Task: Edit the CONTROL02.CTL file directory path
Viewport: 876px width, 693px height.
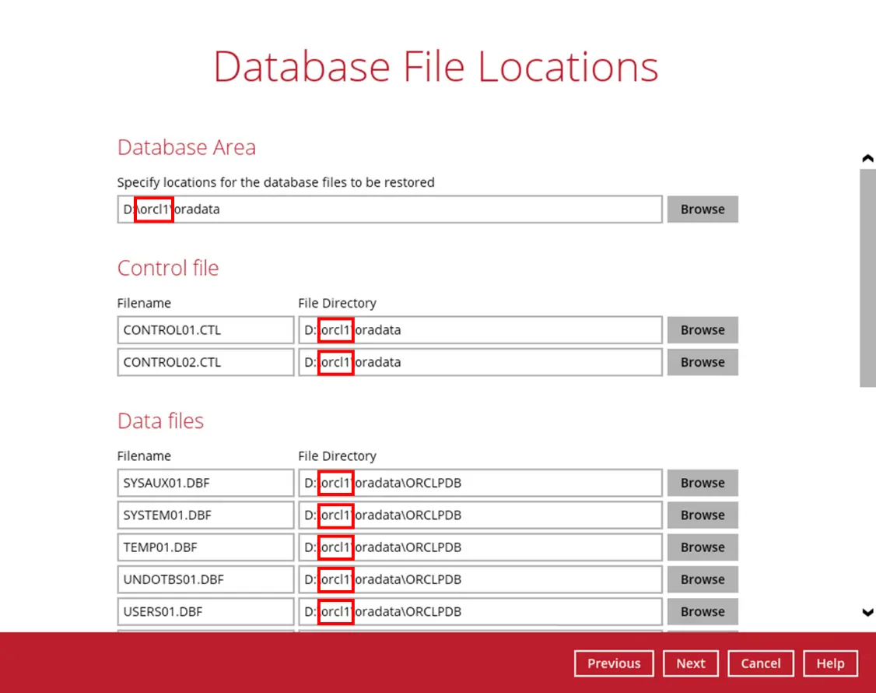Action: pos(479,361)
